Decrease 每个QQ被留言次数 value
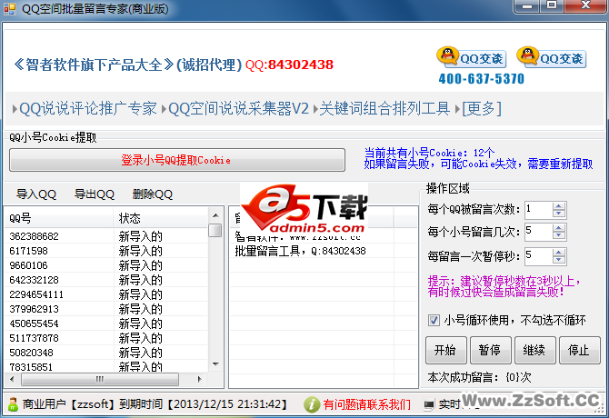609x418 pixels. [x=558, y=214]
